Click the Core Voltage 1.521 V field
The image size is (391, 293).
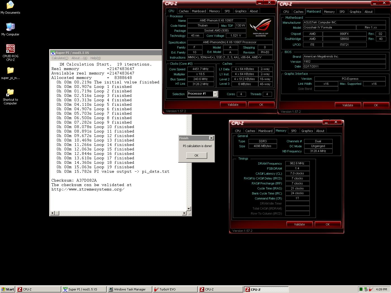point(236,35)
